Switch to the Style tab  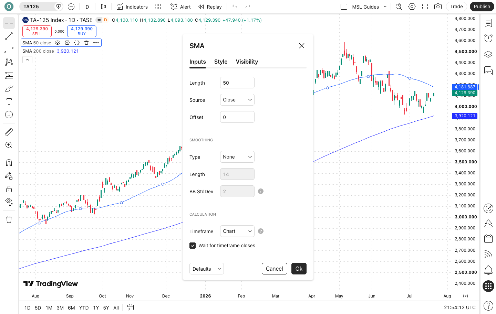(x=221, y=62)
